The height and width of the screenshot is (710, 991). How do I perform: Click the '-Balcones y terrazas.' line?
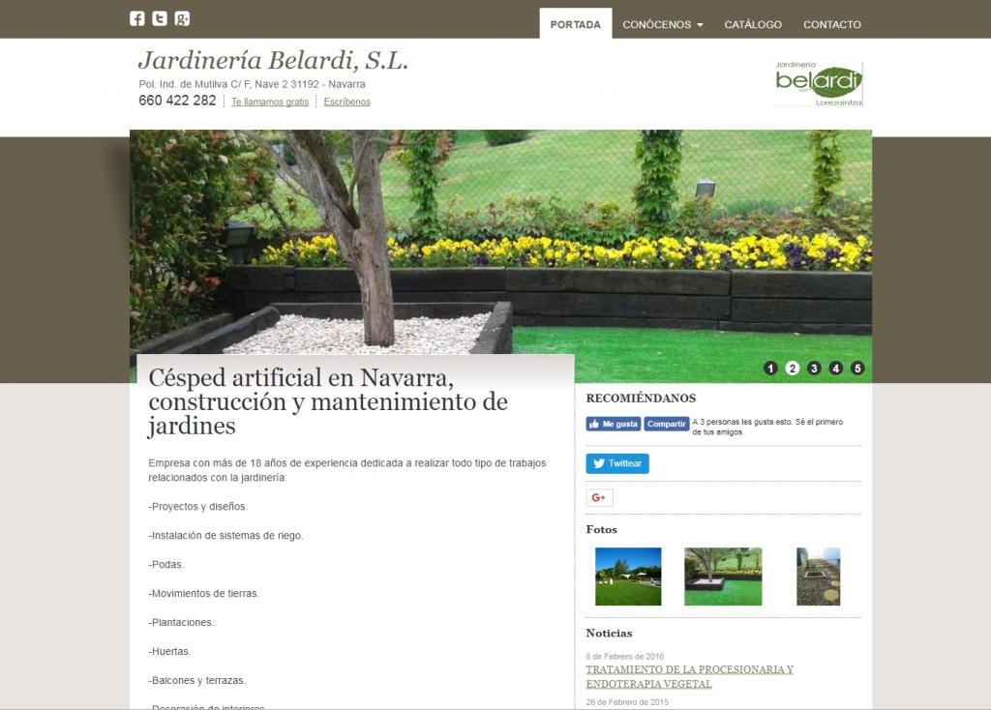(197, 680)
